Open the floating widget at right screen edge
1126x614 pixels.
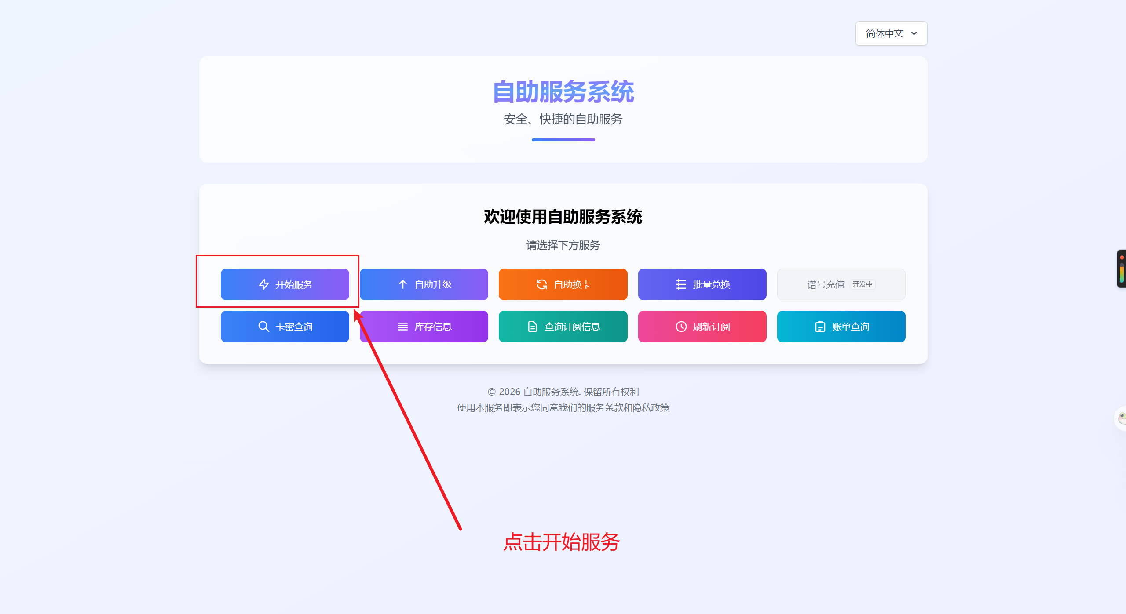tap(1122, 269)
